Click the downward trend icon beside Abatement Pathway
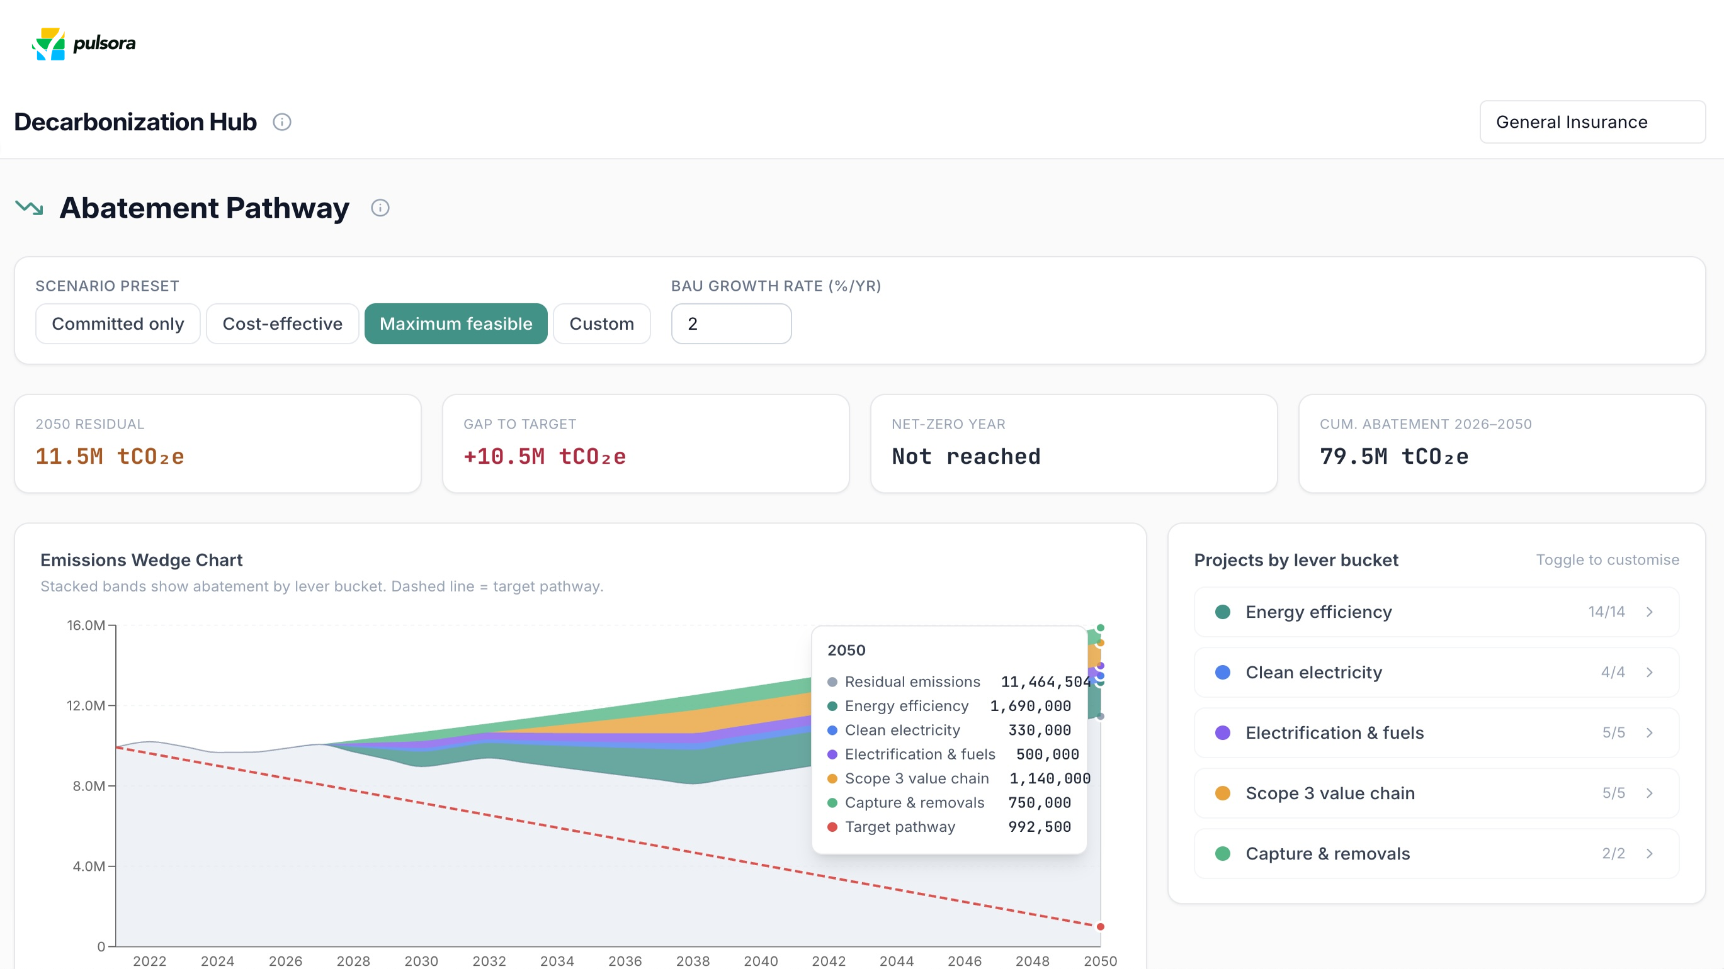The height and width of the screenshot is (969, 1724). point(30,208)
